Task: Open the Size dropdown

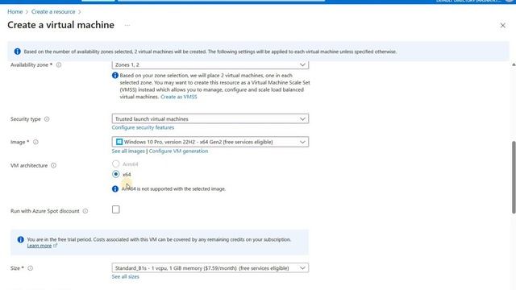Action: click(210, 268)
